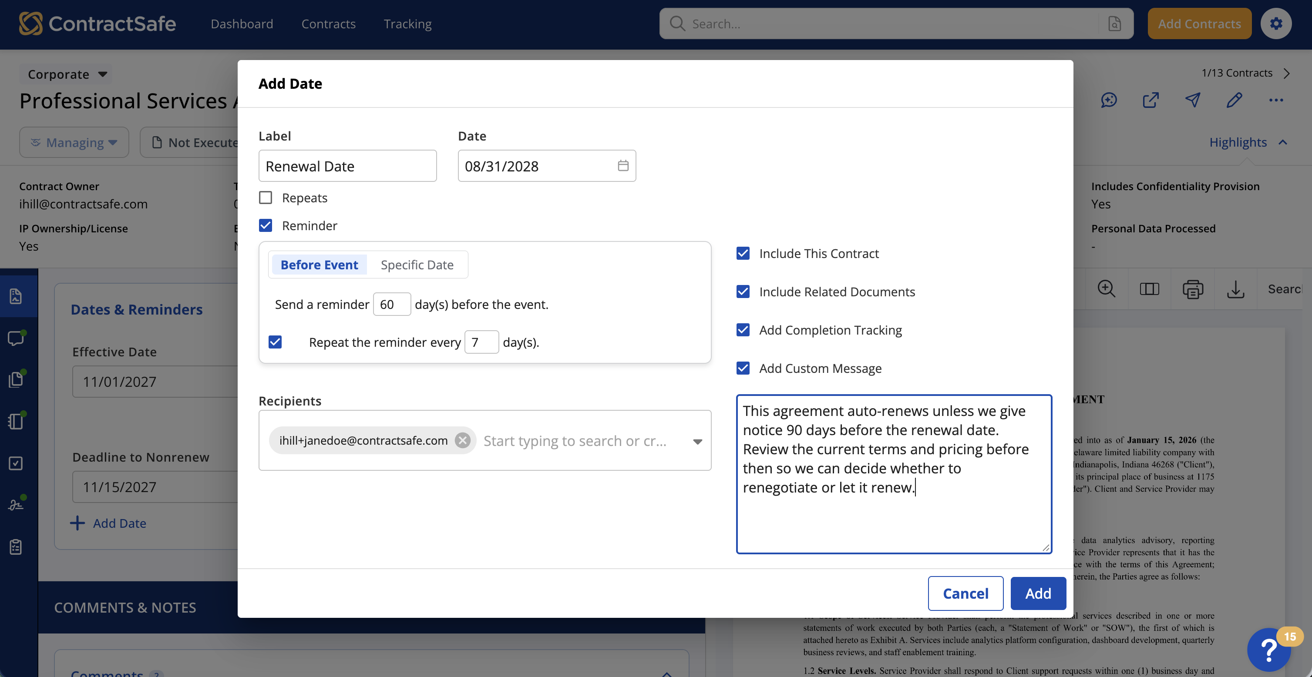Open the related documents sidebar icon
Viewport: 1312px width, 677px height.
(16, 380)
